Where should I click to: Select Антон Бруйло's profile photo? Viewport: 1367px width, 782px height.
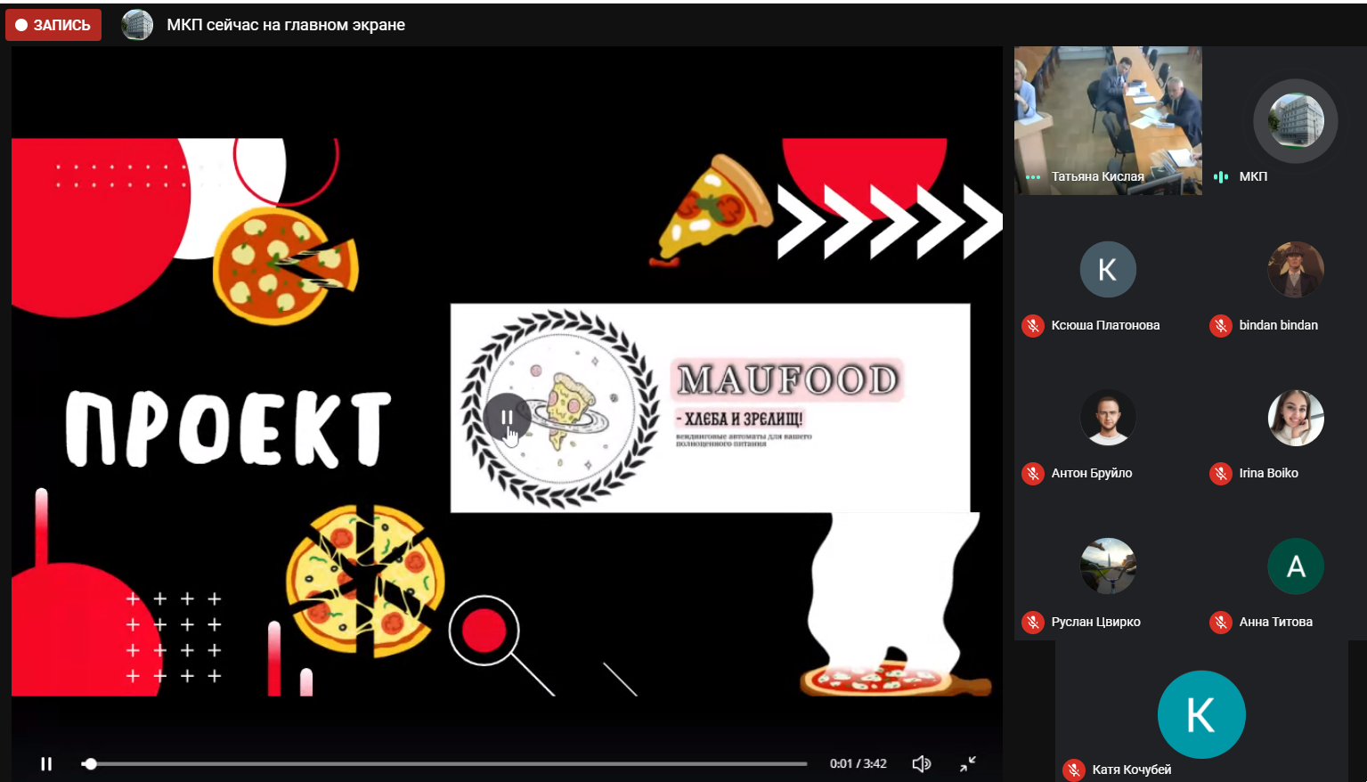tap(1108, 418)
